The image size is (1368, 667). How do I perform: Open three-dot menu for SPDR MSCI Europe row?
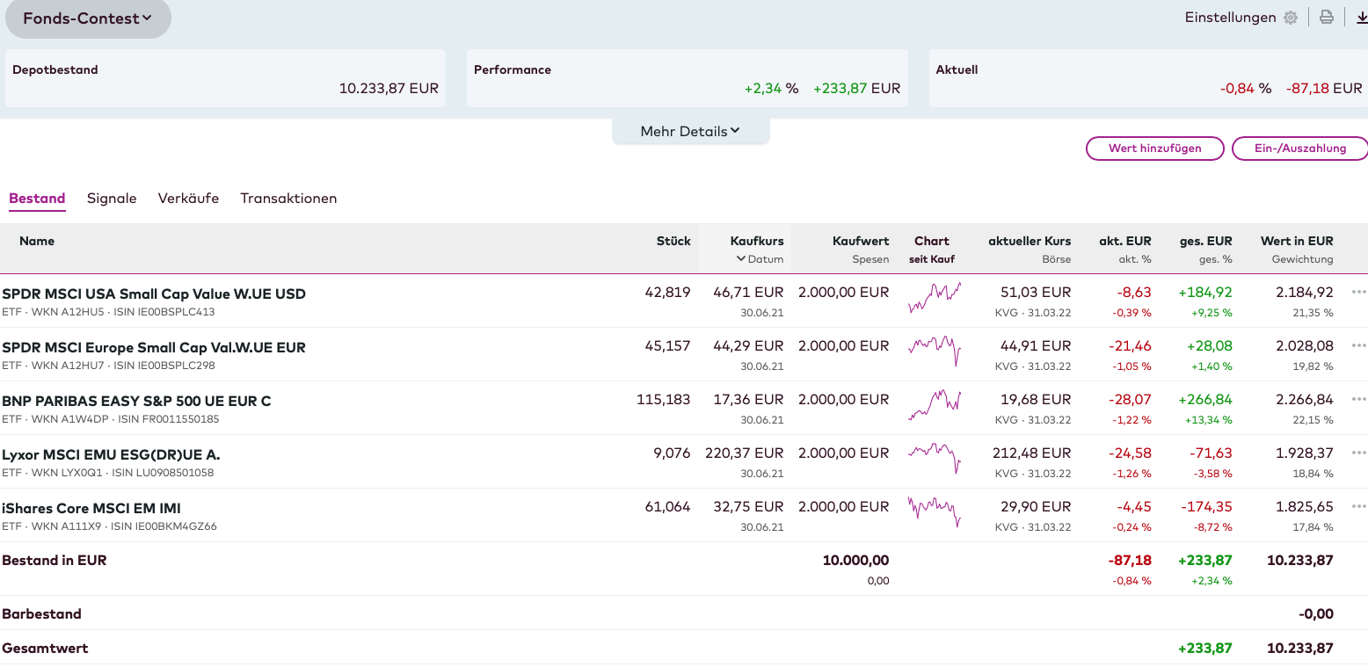(1358, 346)
